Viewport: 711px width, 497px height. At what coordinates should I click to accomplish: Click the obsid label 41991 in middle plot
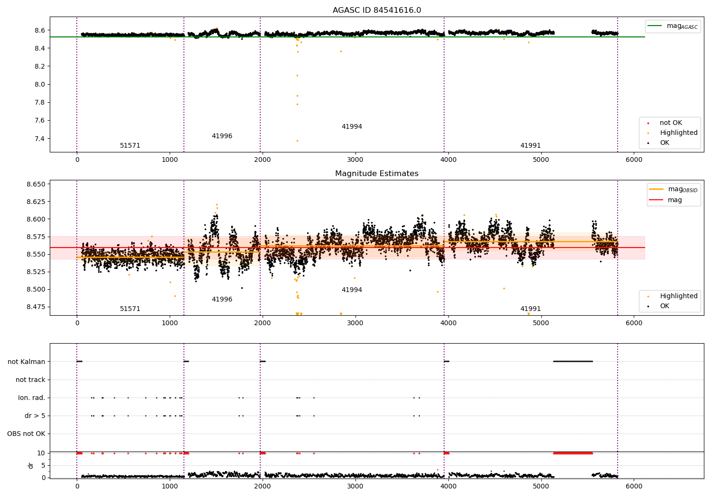click(530, 309)
